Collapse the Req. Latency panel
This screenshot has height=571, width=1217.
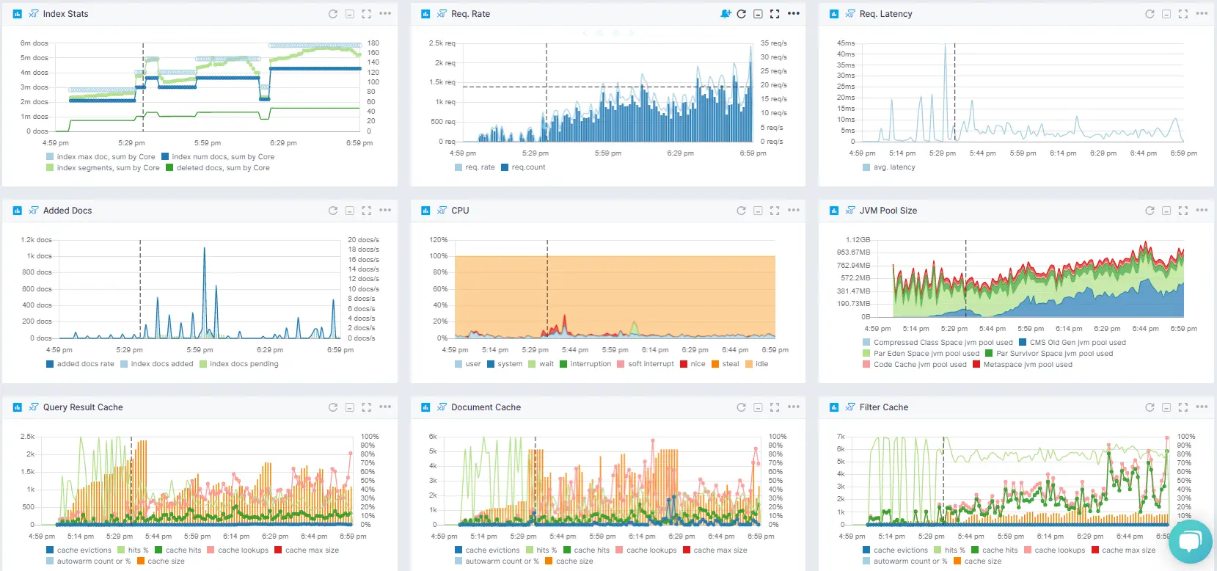pyautogui.click(x=1166, y=14)
